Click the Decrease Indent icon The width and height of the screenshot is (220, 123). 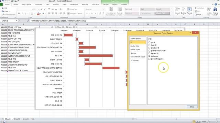tap(61, 13)
